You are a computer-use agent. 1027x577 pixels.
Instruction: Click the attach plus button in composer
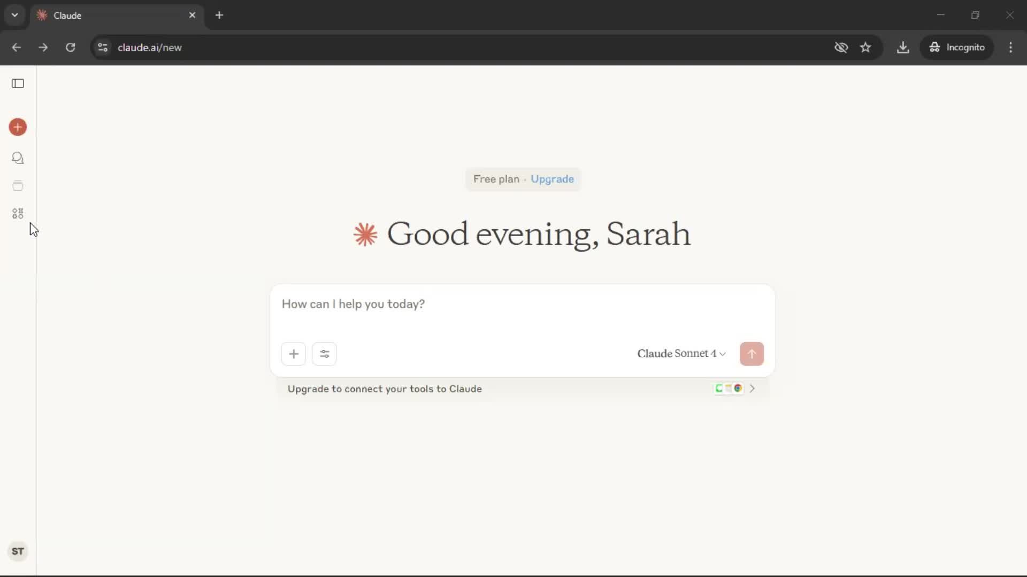click(x=293, y=354)
